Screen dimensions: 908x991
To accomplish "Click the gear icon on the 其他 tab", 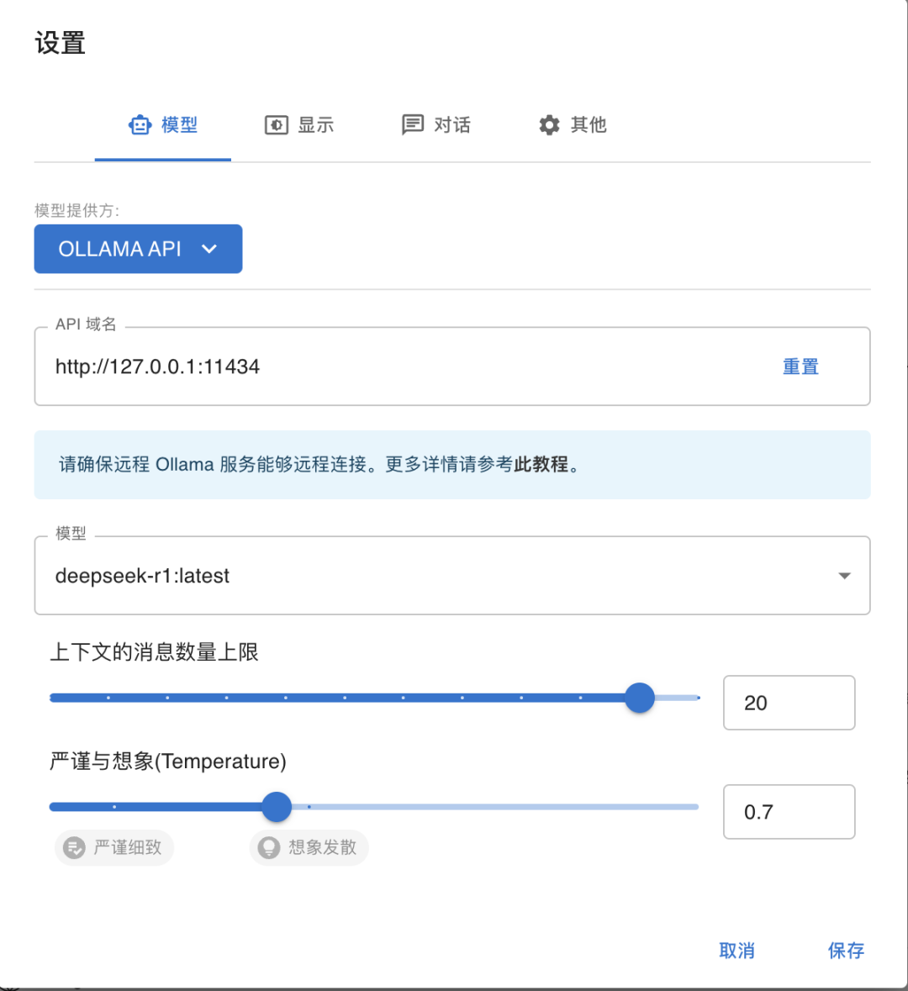I will (x=548, y=124).
